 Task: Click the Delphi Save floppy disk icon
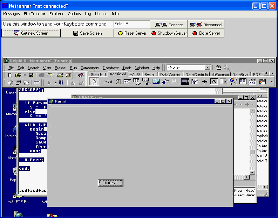[x=31, y=75]
